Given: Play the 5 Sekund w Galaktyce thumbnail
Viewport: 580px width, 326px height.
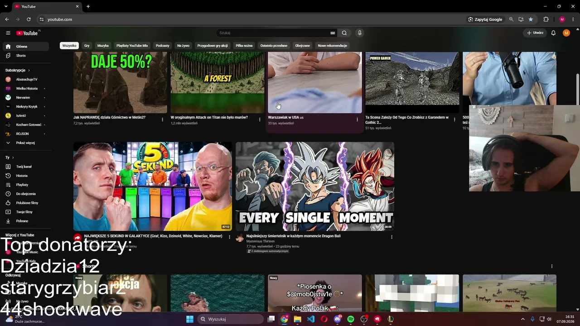Looking at the screenshot, I should pos(153,187).
